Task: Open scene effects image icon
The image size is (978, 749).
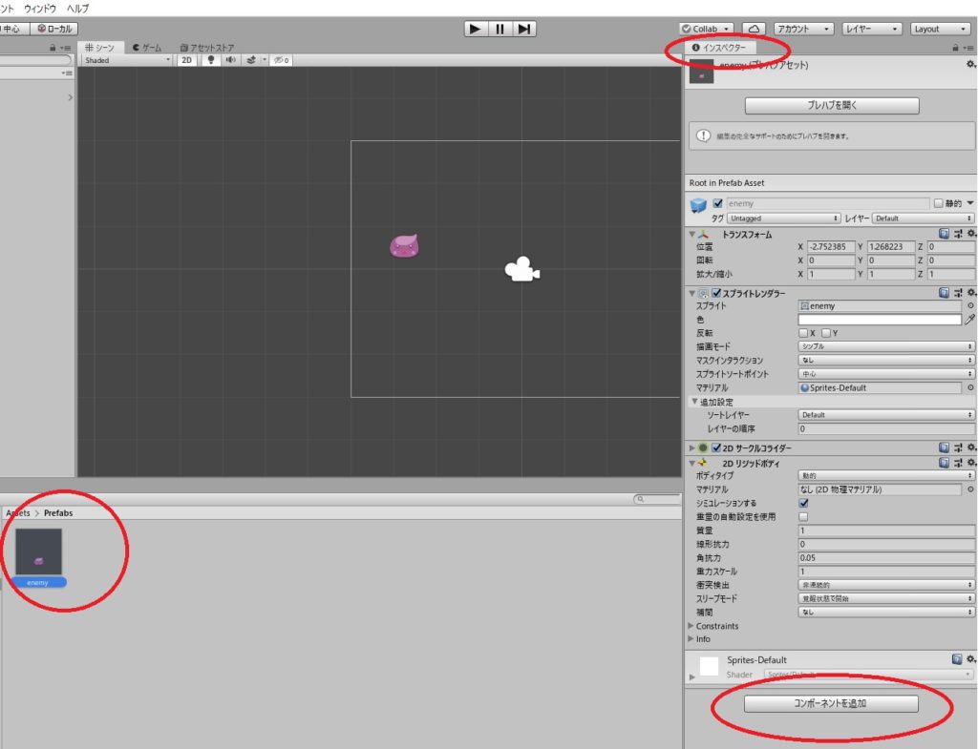Action: click(251, 60)
